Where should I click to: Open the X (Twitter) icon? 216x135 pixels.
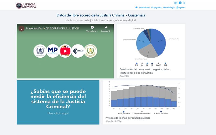pos(184,3)
